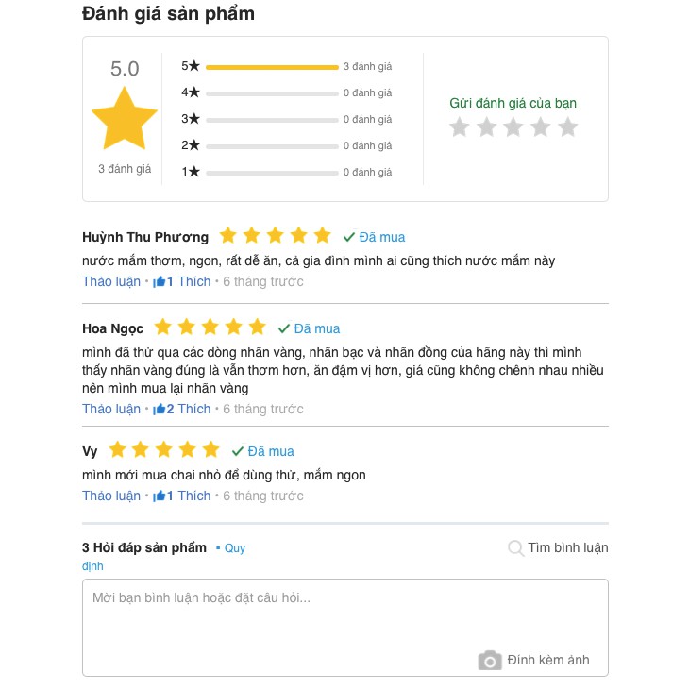Click the first star in your rating
Screen dimensions: 689x689
460,127
